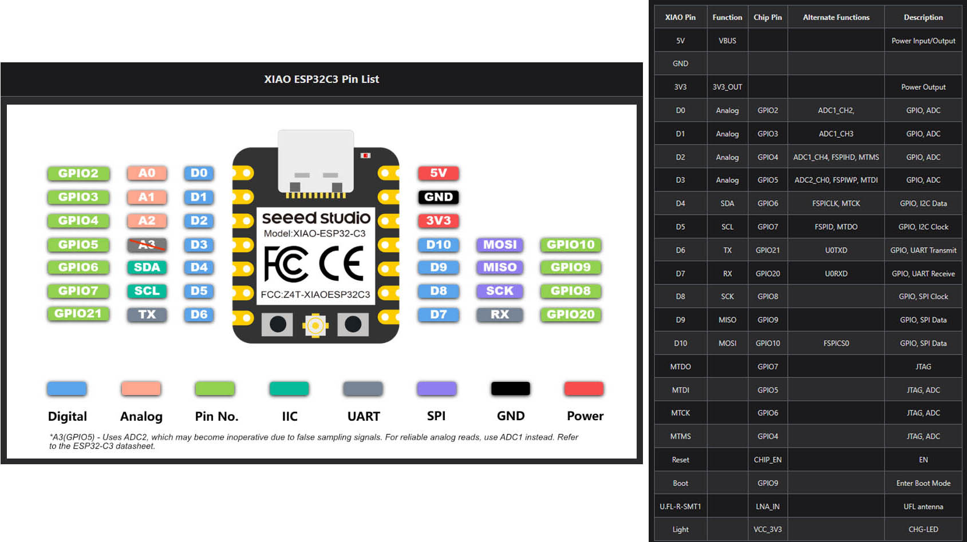Click the "U0TXD" cell in the table
The image size is (967, 542).
point(836,250)
